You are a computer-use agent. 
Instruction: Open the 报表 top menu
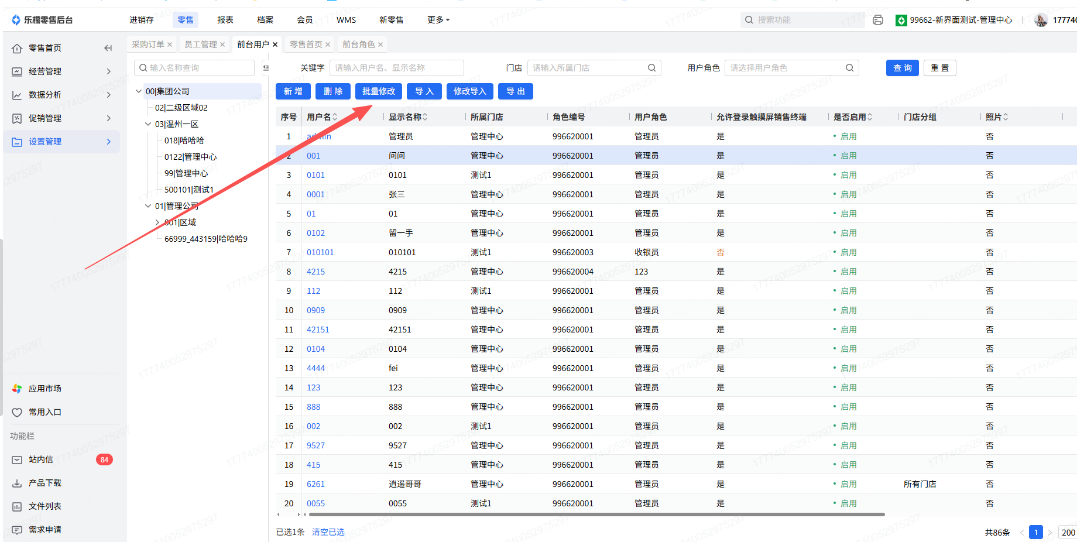[225, 20]
